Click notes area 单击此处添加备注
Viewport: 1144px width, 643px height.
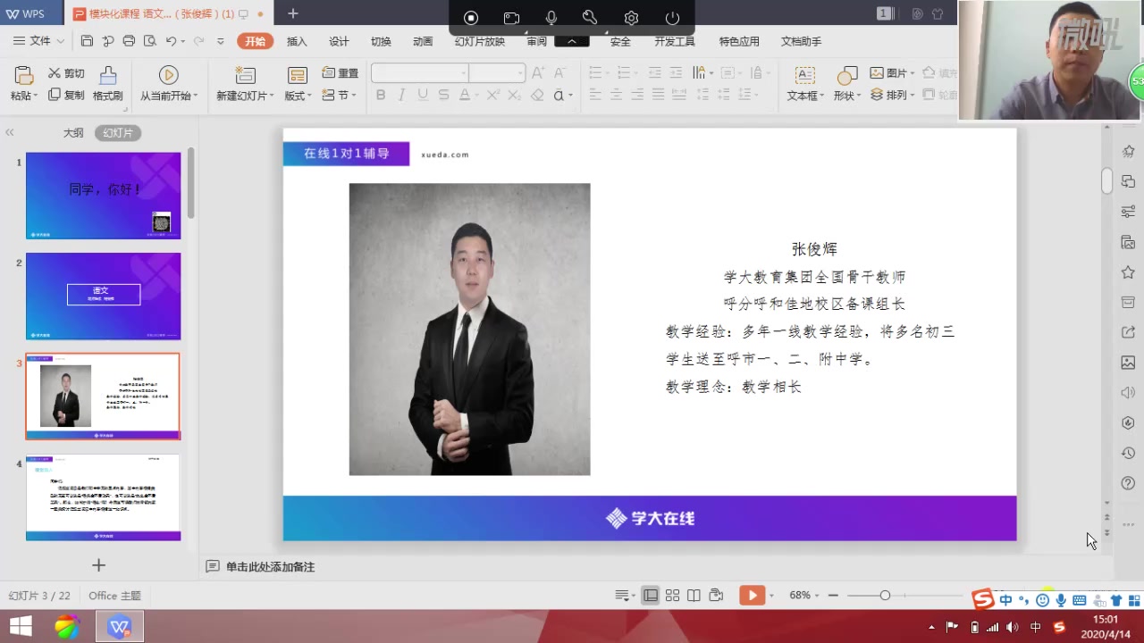point(270,567)
